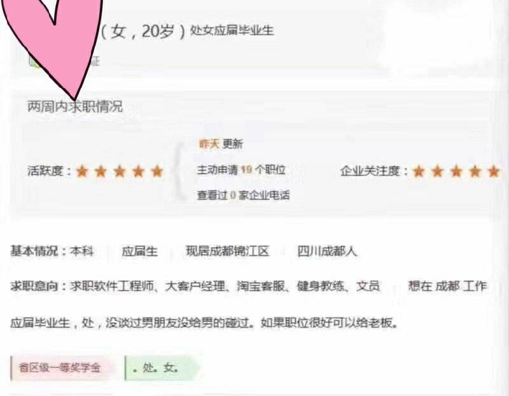The height and width of the screenshot is (396, 509).
Task: Click the 主动申请 10 个职位 link
Action: click(241, 169)
